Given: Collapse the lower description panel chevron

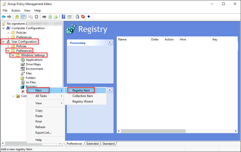Looking at the screenshot, I should [110, 90].
